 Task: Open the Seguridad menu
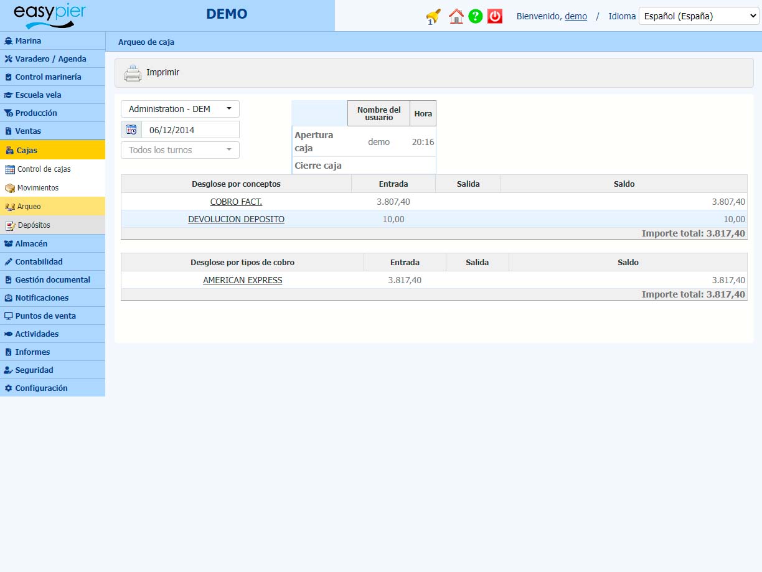tap(52, 370)
